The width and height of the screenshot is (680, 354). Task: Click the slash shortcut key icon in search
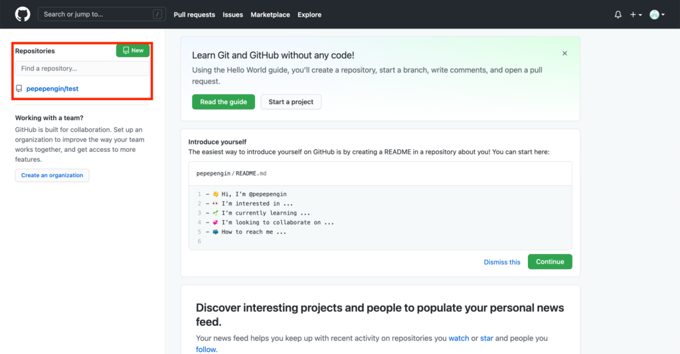tap(157, 15)
